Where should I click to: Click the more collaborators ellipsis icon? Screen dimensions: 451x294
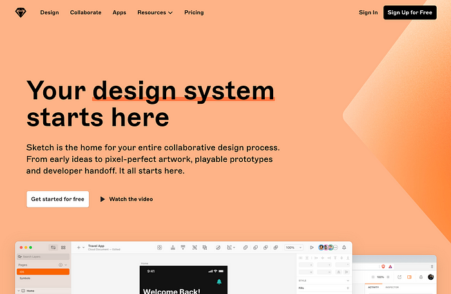coord(336,248)
